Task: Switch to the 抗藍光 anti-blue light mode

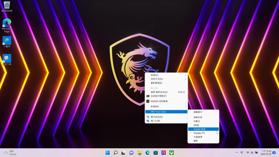Action: [x=203, y=121]
